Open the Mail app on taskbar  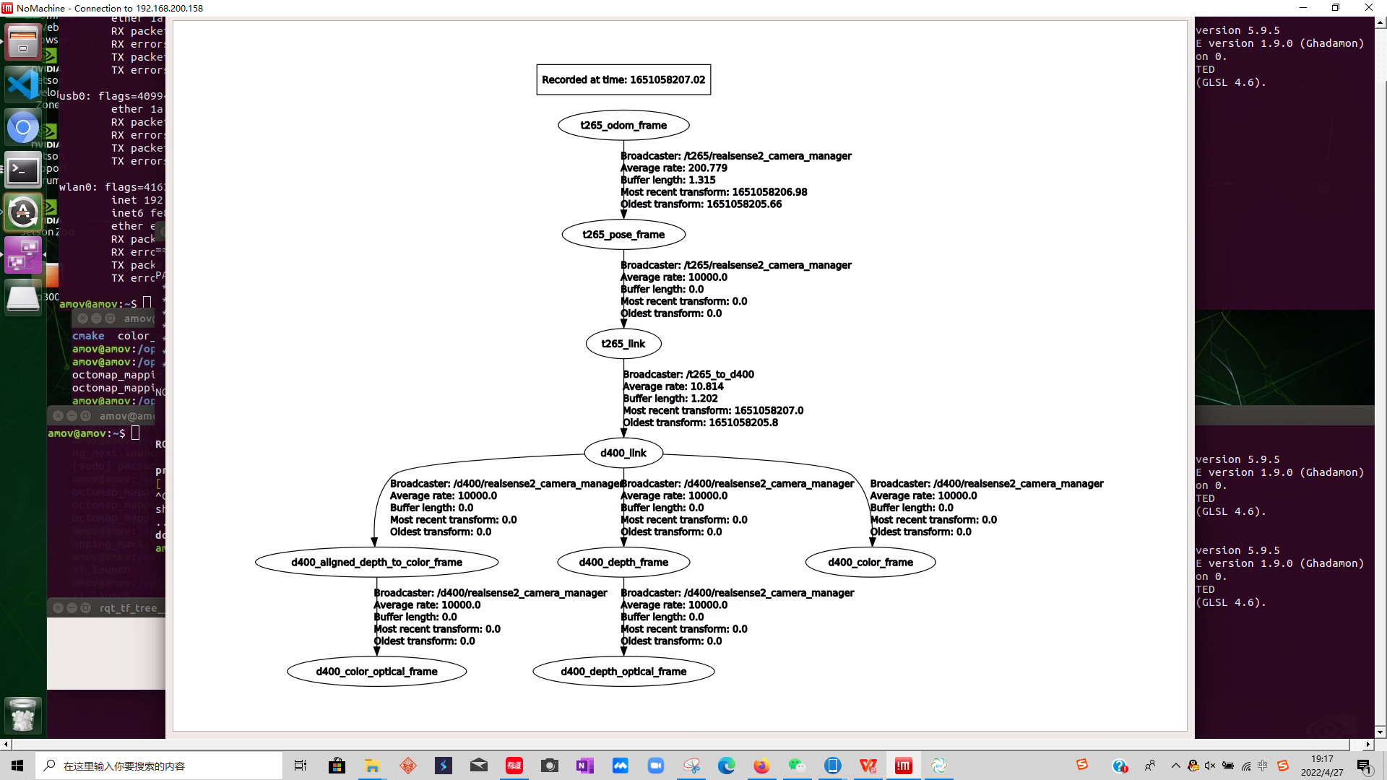(x=479, y=766)
